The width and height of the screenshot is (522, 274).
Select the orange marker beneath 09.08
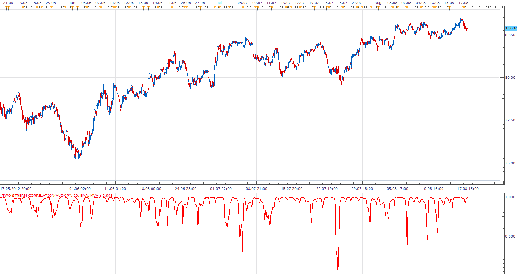[x=421, y=7]
